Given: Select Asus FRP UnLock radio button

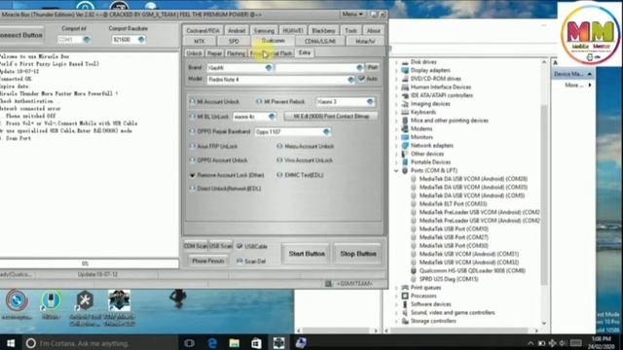Looking at the screenshot, I should point(193,147).
